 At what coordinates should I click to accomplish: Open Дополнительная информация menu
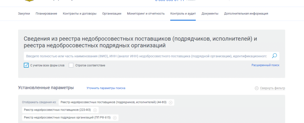coord(246,14)
